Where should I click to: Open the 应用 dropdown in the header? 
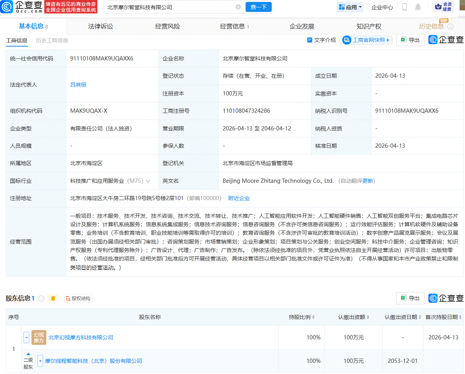[x=350, y=7]
